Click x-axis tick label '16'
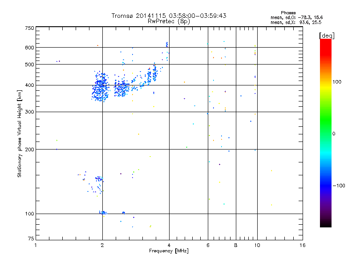Viewport: 356px width, 267px height. [x=303, y=245]
